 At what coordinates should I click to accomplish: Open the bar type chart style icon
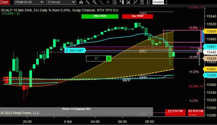(81, 2)
